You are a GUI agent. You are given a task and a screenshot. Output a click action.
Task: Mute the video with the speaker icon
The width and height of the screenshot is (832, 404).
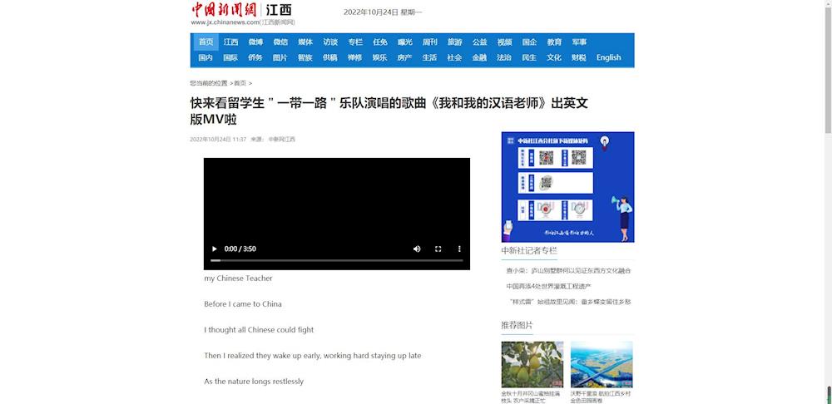[417, 249]
